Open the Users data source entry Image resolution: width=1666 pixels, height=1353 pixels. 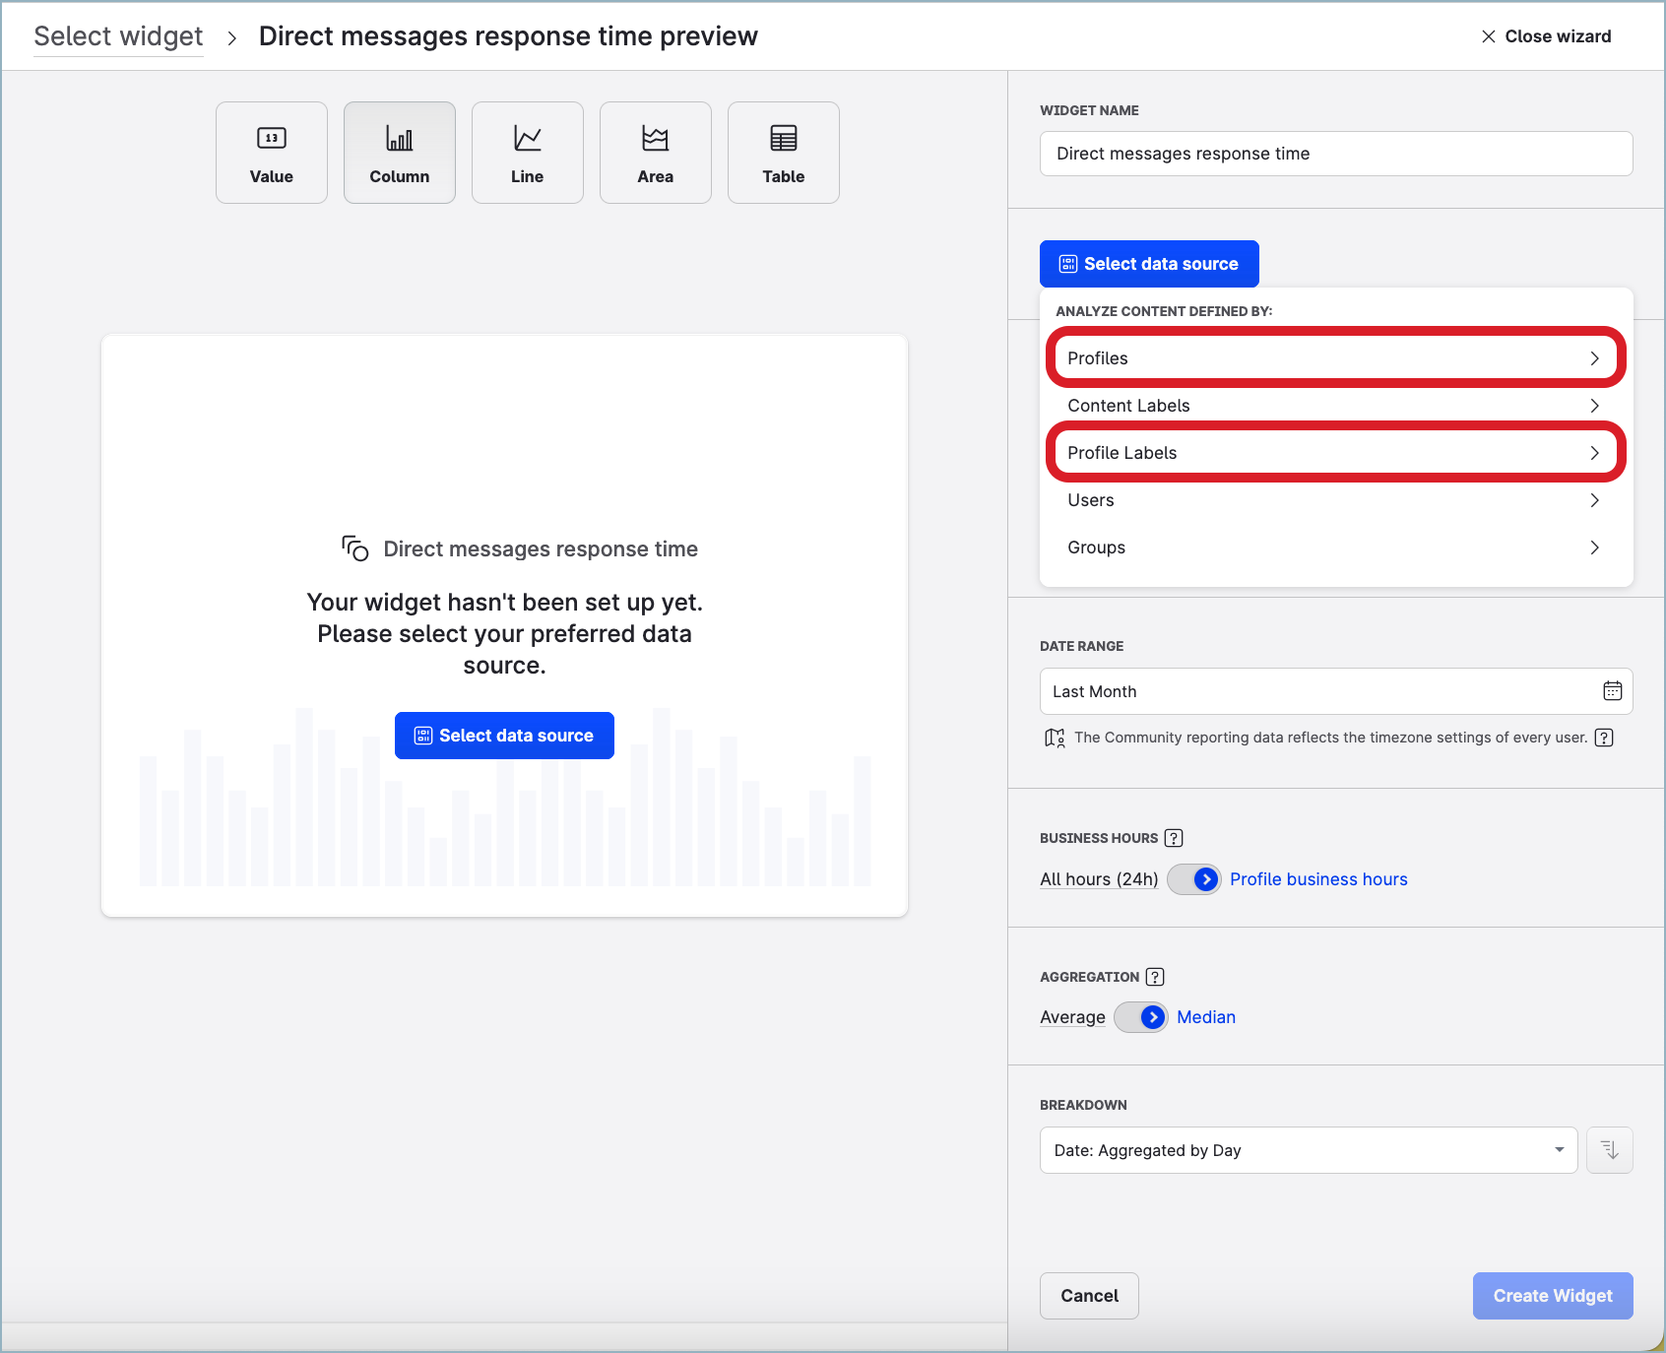tap(1334, 500)
